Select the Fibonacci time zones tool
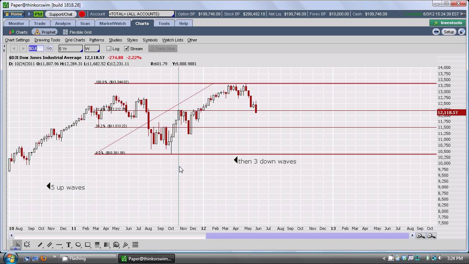This screenshot has height=264, width=469. 107,245
